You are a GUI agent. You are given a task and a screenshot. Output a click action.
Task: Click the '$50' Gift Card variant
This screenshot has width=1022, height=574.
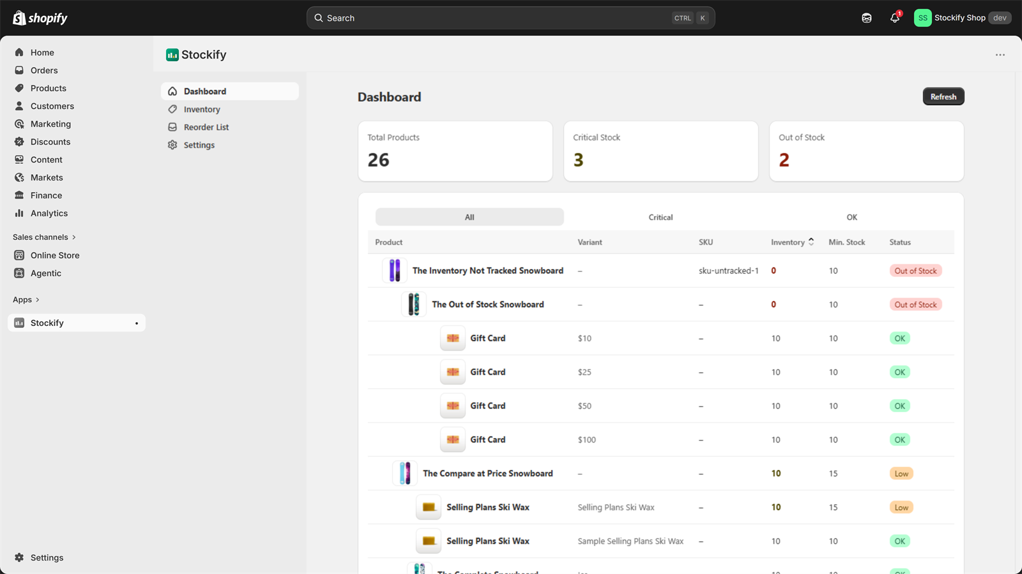click(x=584, y=406)
